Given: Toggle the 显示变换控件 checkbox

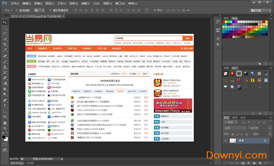Looking at the screenshot, I should 50,10.
